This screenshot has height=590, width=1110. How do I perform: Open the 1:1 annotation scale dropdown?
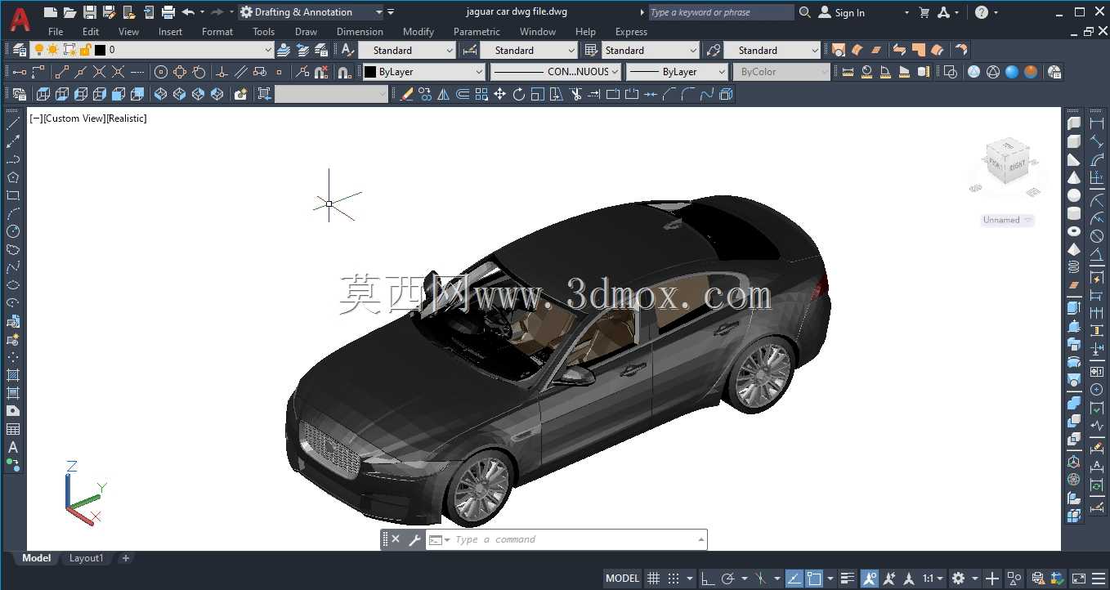coord(933,579)
